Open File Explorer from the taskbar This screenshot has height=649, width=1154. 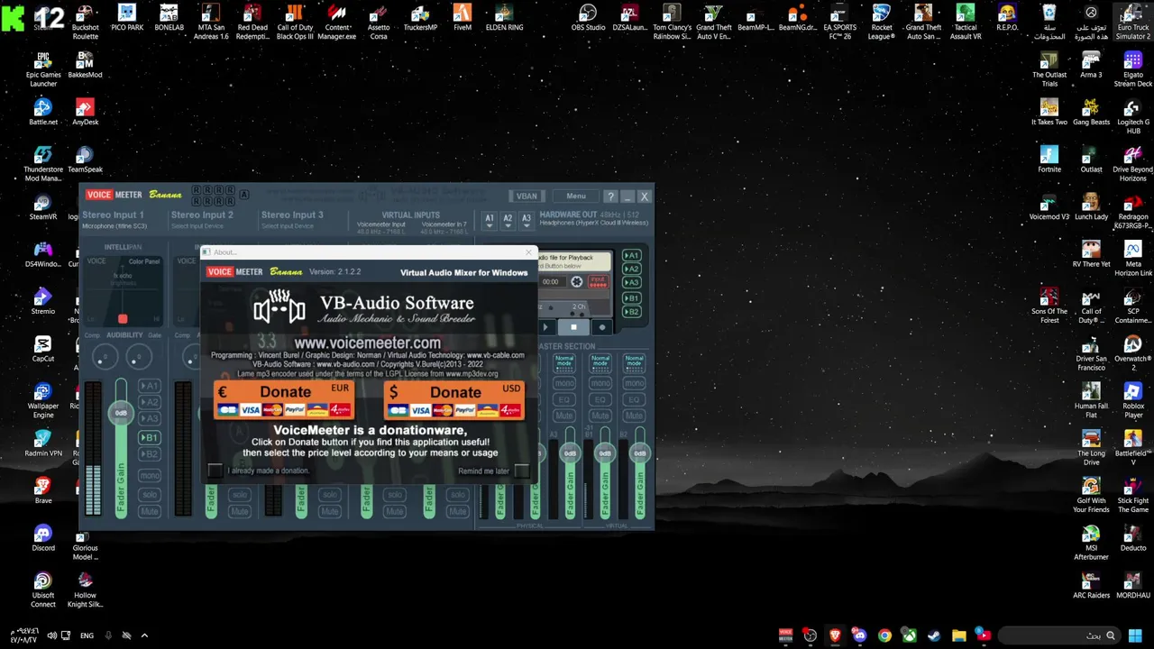(958, 635)
